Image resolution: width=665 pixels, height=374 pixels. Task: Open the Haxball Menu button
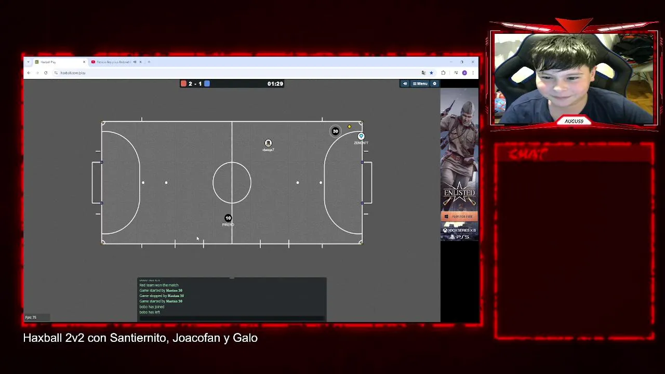point(420,84)
